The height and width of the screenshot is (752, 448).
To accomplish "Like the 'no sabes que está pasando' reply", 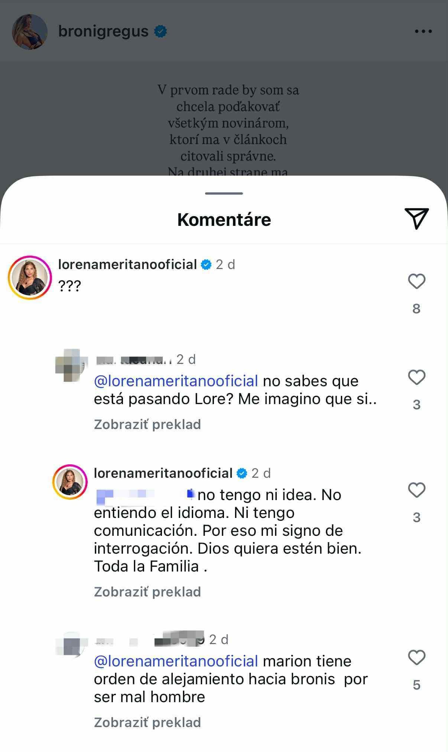I will click(x=416, y=377).
